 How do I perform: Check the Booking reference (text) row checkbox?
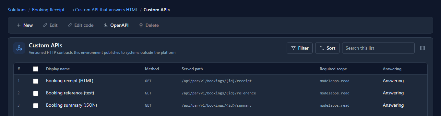[36, 93]
